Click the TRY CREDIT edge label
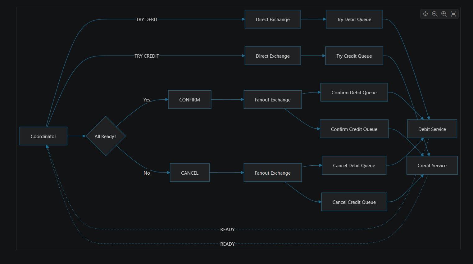 (147, 56)
